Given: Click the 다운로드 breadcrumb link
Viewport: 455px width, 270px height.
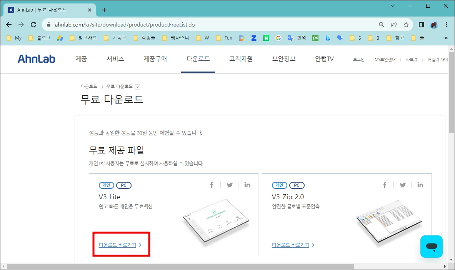Looking at the screenshot, I should coord(89,86).
